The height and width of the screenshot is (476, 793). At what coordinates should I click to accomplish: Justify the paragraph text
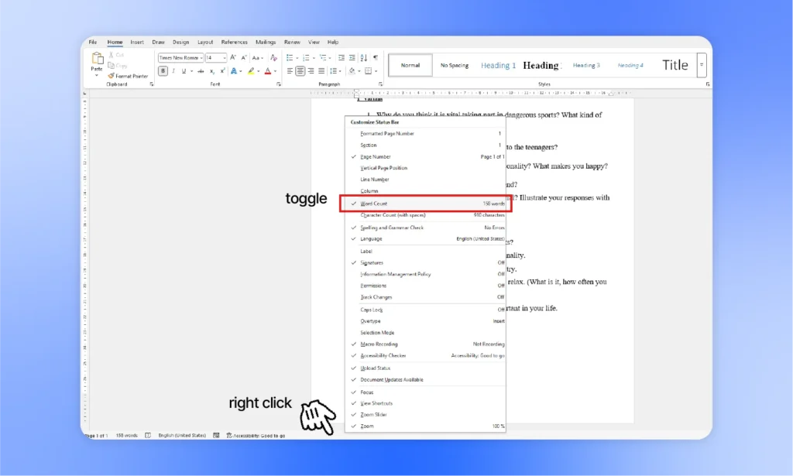coord(321,71)
